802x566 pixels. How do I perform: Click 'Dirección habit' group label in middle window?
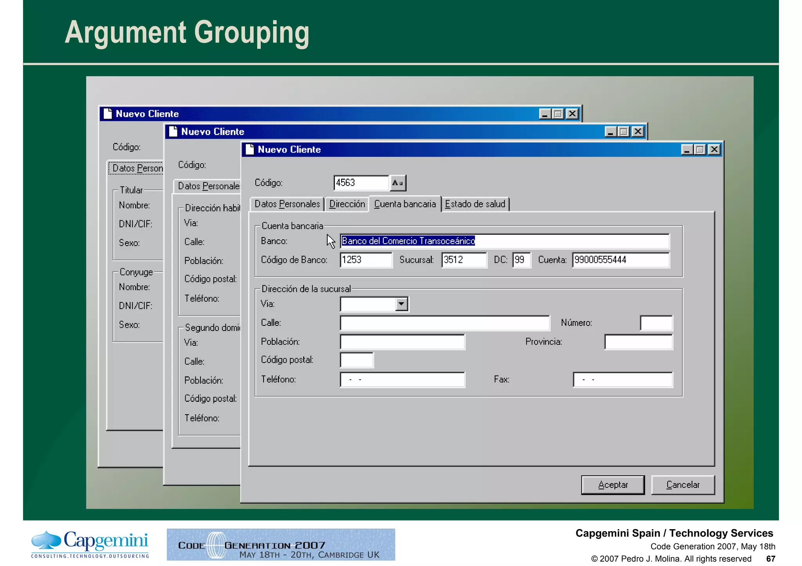pyautogui.click(x=213, y=208)
